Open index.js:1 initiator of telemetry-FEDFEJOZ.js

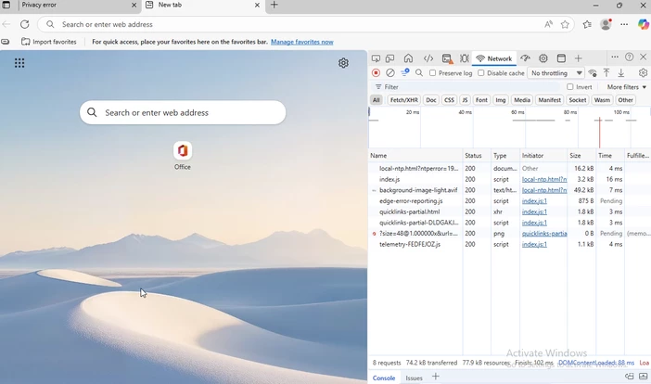tap(534, 244)
